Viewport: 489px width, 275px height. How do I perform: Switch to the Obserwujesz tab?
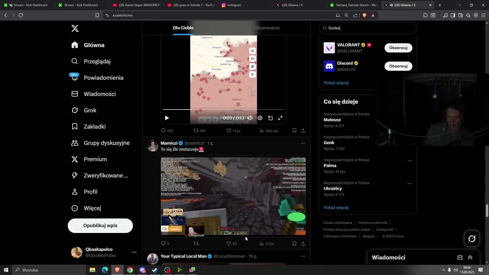pos(267,28)
